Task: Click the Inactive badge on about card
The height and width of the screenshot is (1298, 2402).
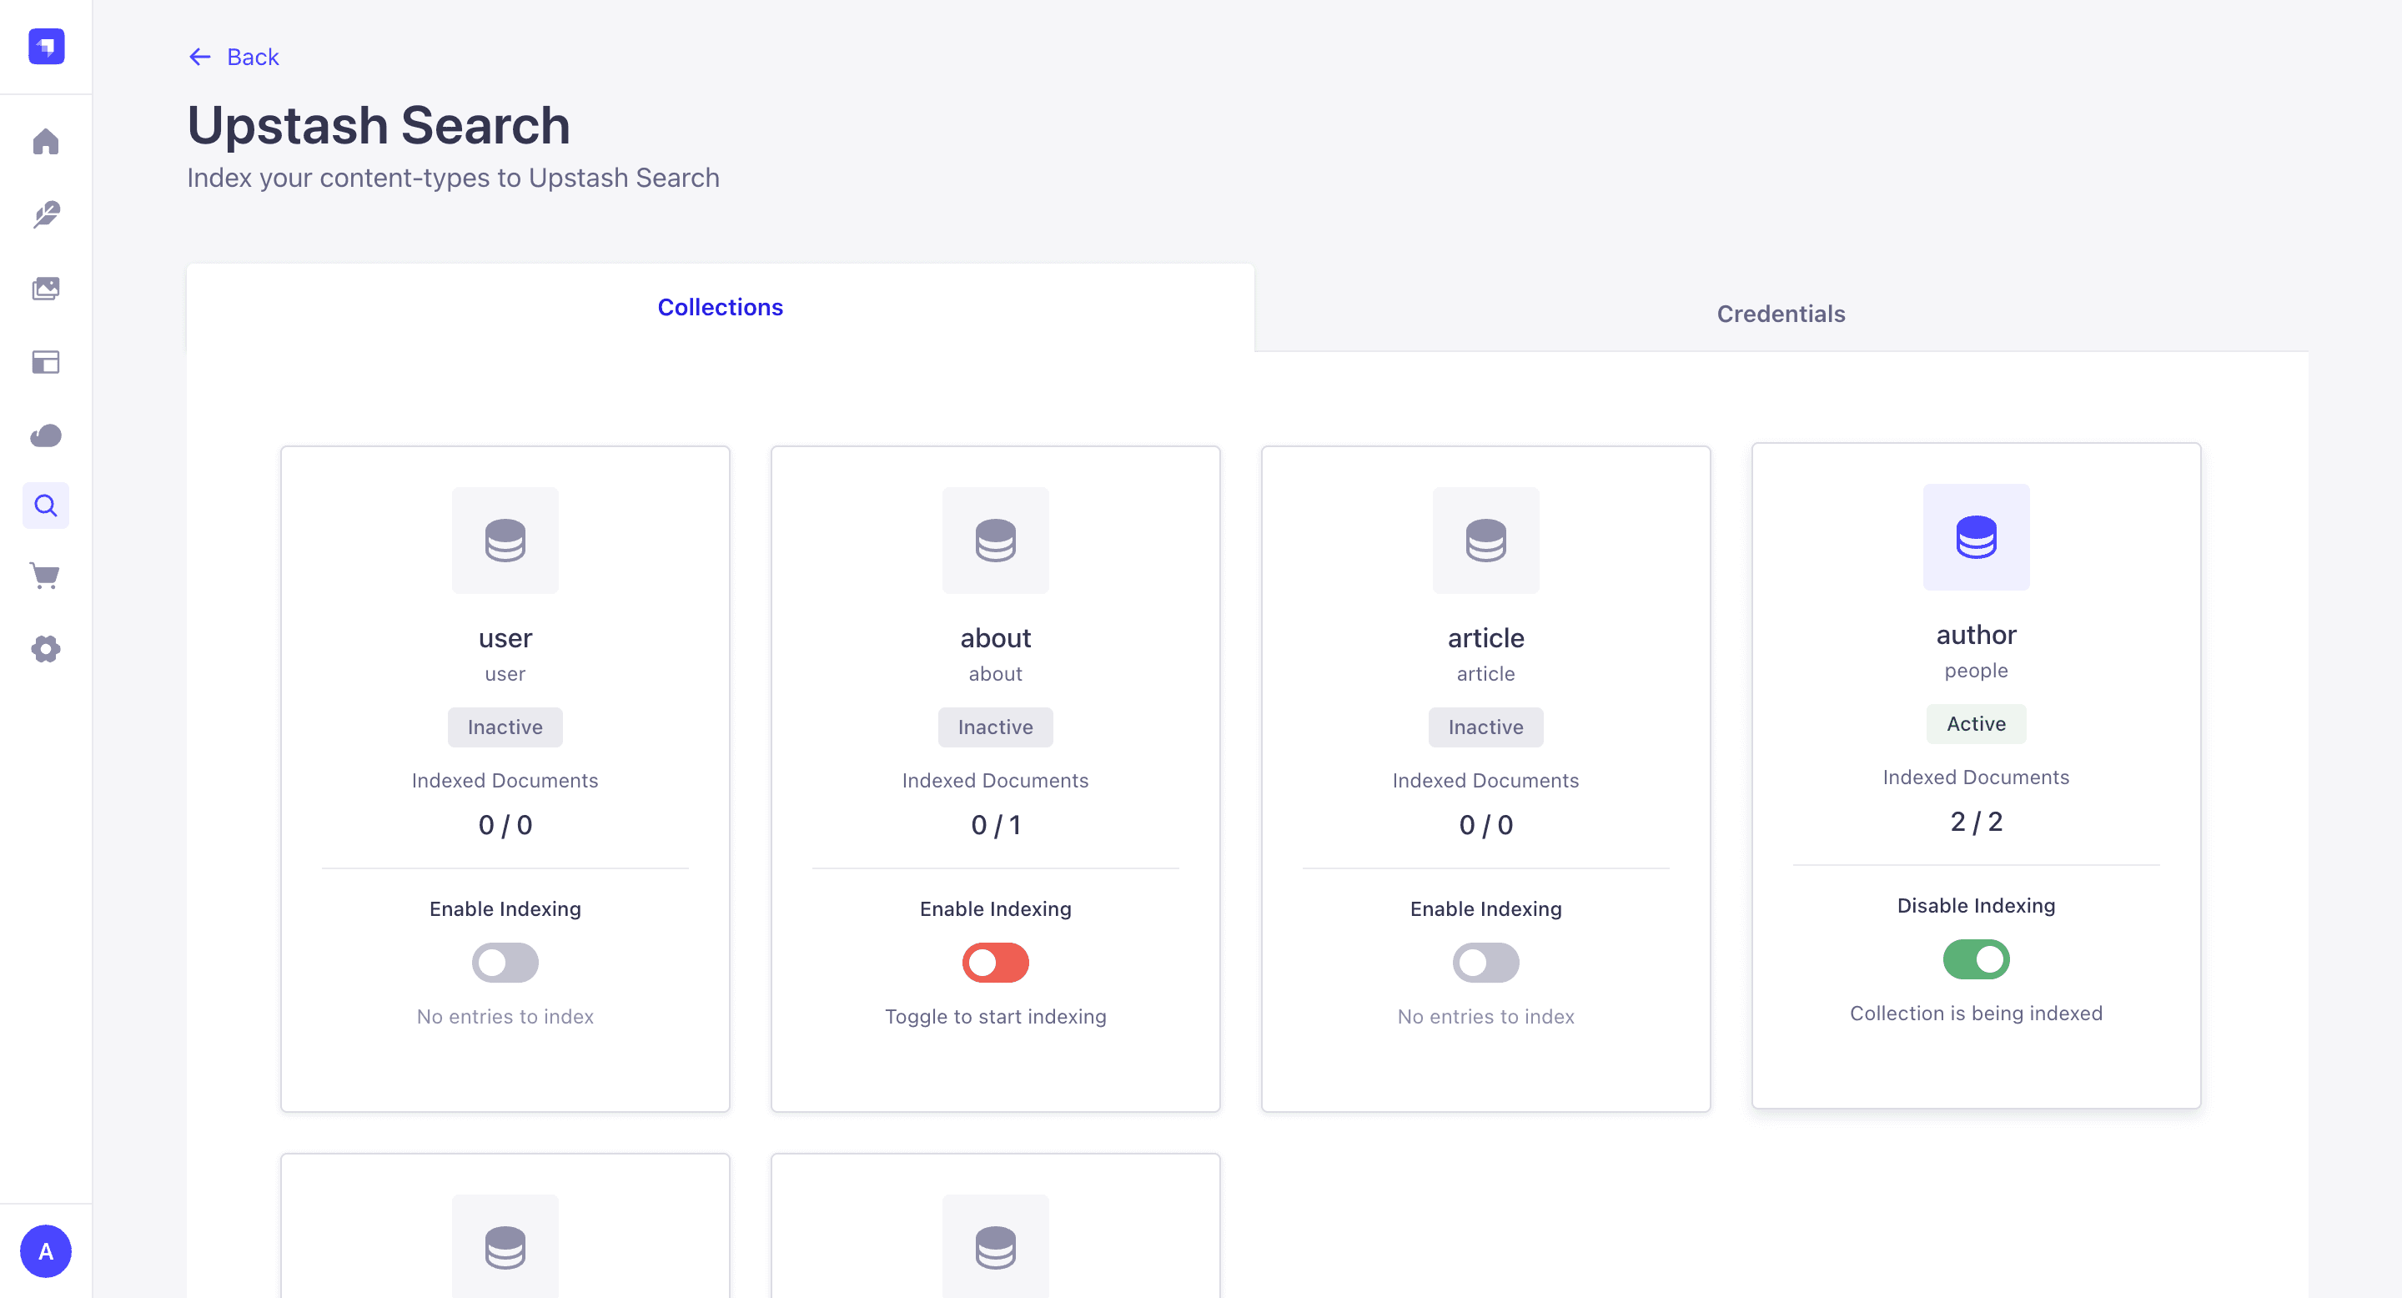Action: pyautogui.click(x=995, y=727)
